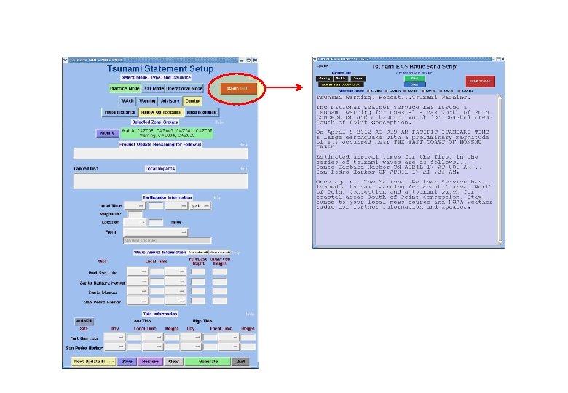Toggle the CAZ035 applicable zone checkbox

[387, 91]
